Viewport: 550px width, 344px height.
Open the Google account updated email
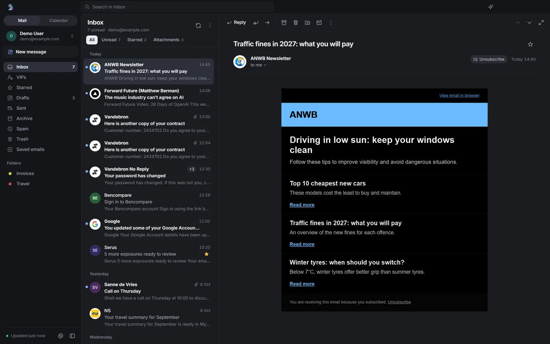coord(148,228)
